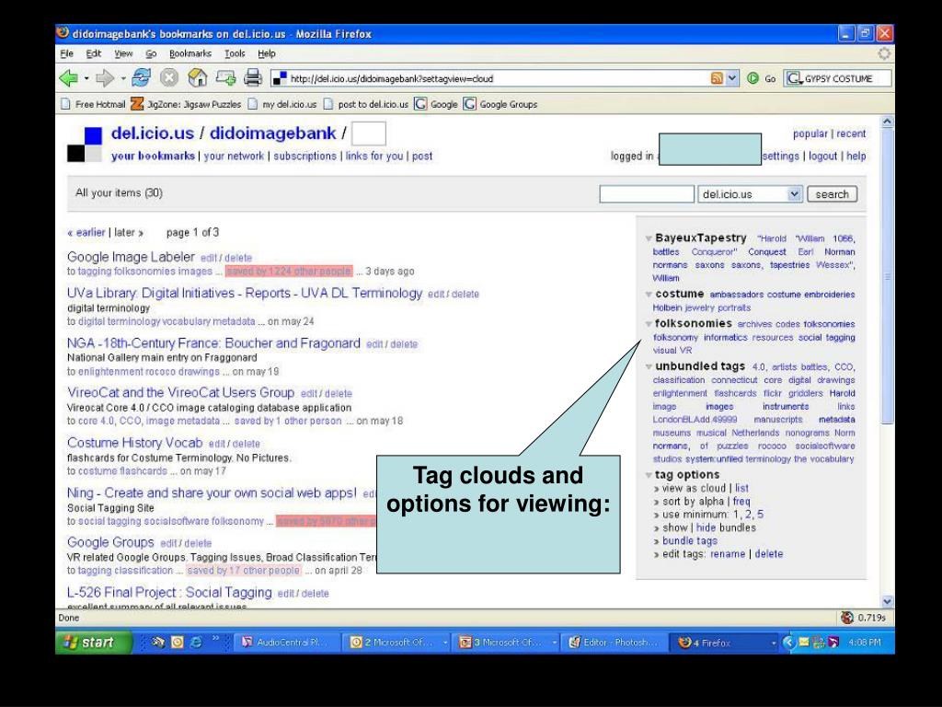Click the Costume History Vocab link

(134, 443)
